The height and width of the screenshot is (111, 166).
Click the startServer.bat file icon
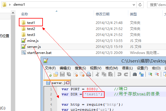click(x=24, y=53)
